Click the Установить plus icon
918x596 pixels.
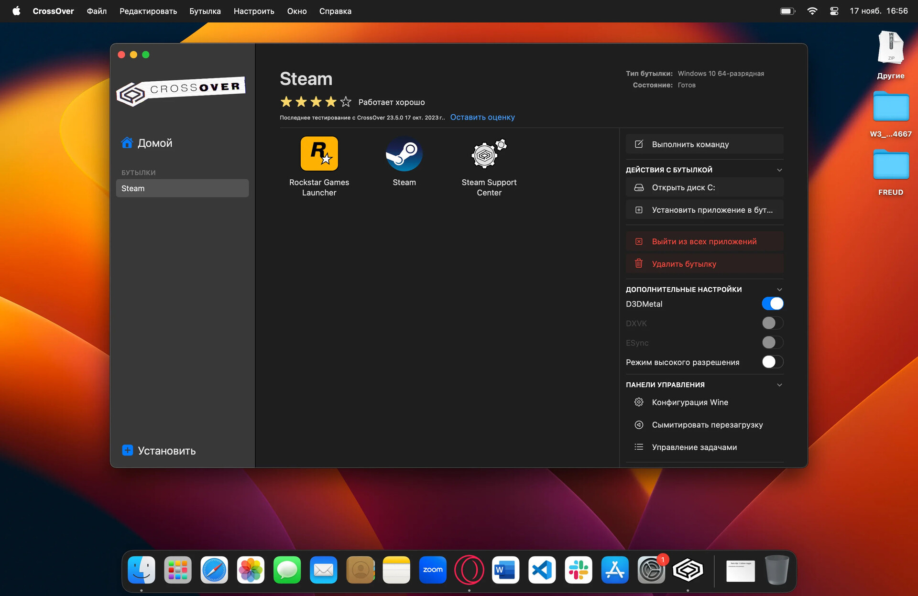click(127, 450)
